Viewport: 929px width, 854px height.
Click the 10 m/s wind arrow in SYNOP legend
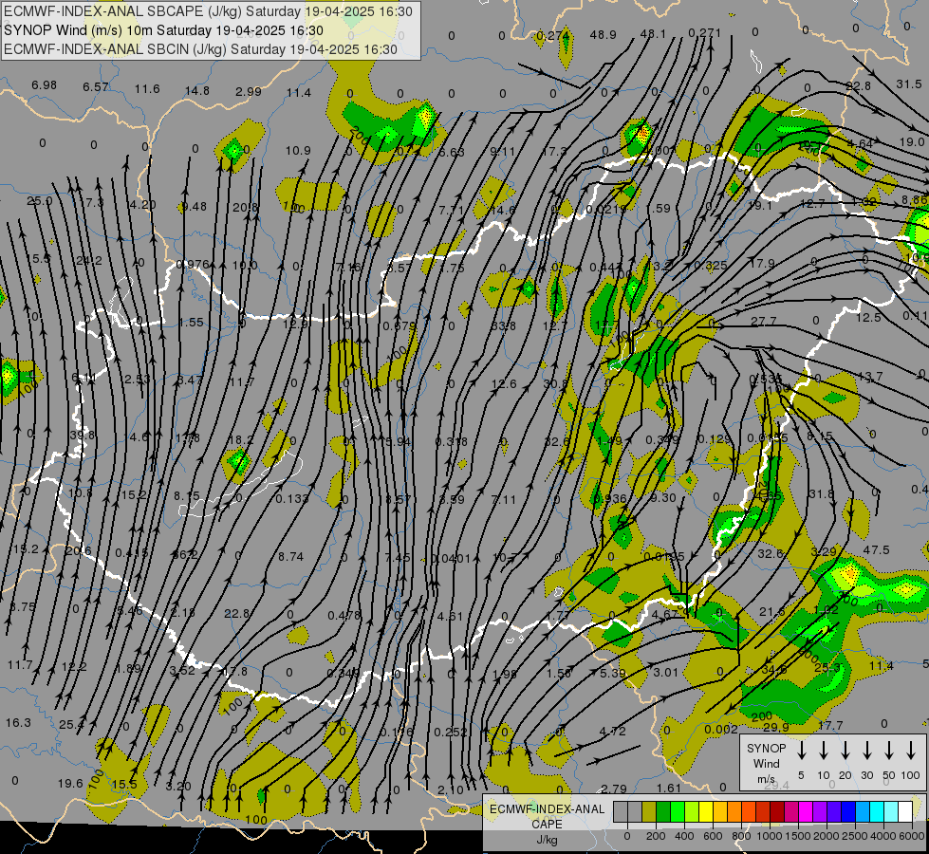point(823,751)
